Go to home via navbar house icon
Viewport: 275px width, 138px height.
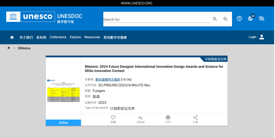12,37
